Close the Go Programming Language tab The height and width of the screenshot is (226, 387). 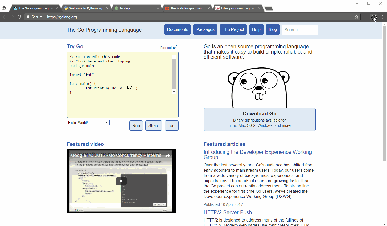click(x=57, y=8)
